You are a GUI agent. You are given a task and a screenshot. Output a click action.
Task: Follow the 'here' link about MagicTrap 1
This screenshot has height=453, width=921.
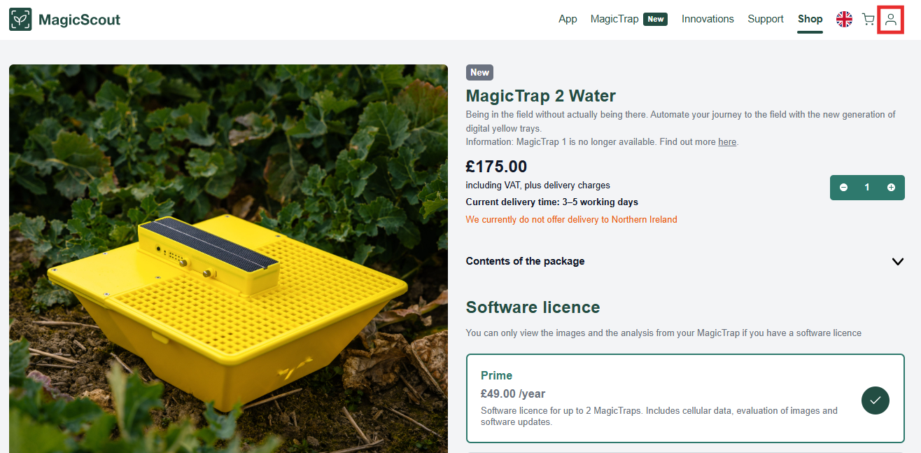[x=727, y=142]
